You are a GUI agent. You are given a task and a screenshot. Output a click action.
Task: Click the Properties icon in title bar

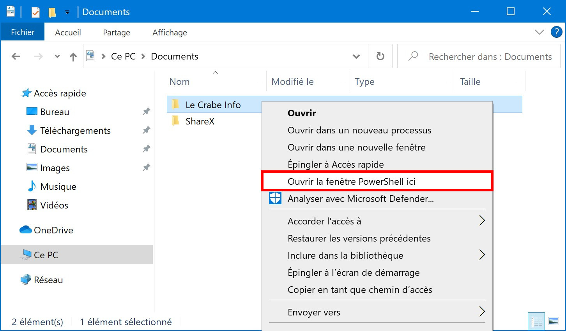point(35,12)
